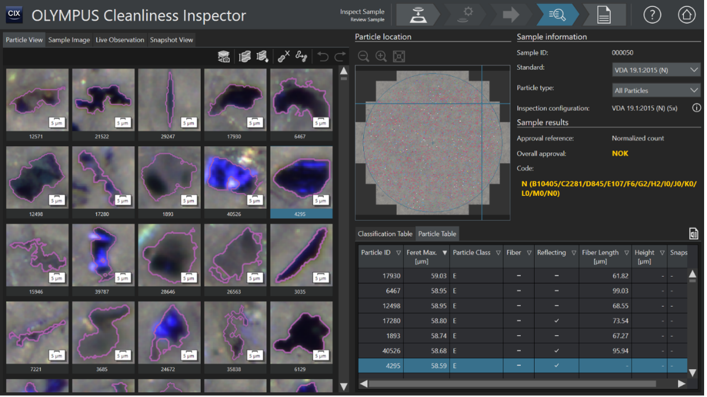Screen dimensions: 707x397
Task: Zoom in on particle location map
Action: click(381, 56)
